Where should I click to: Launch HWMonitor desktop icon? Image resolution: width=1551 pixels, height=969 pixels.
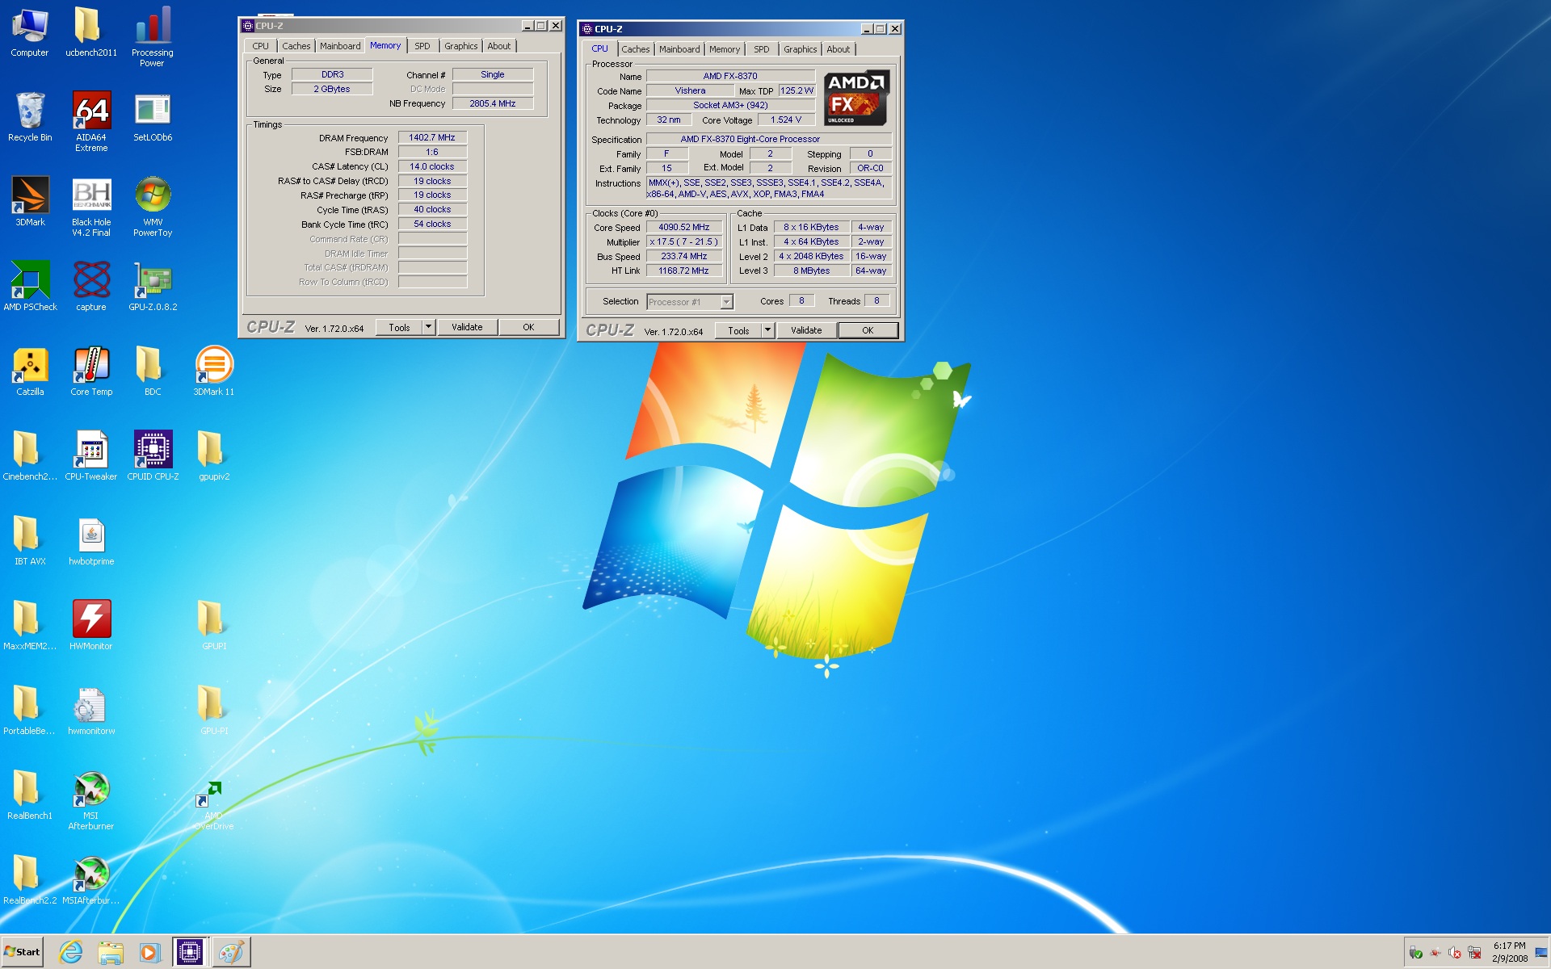tap(91, 626)
